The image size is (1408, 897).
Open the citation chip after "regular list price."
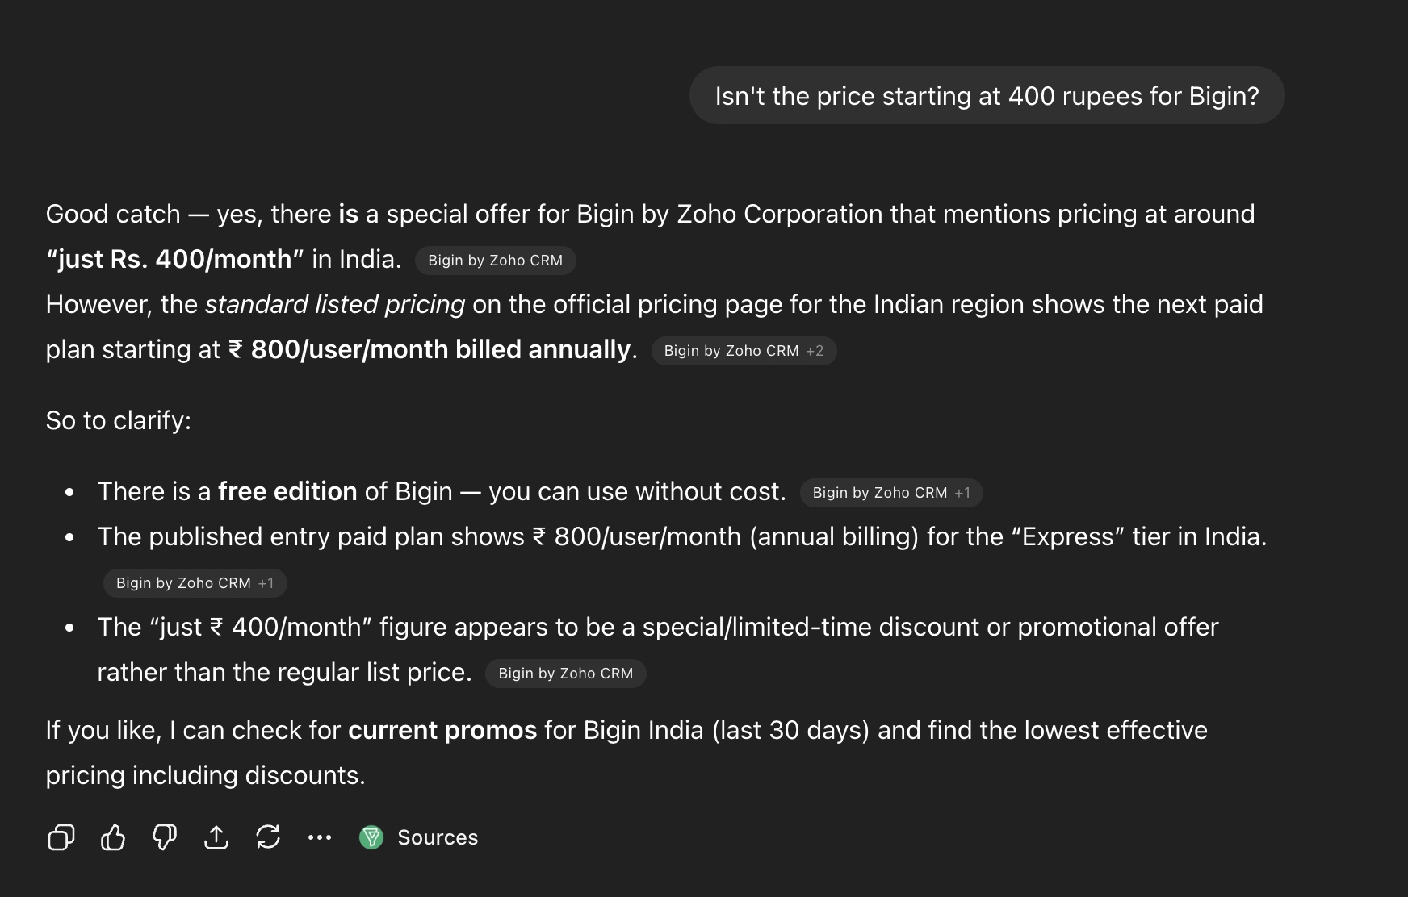(x=565, y=674)
